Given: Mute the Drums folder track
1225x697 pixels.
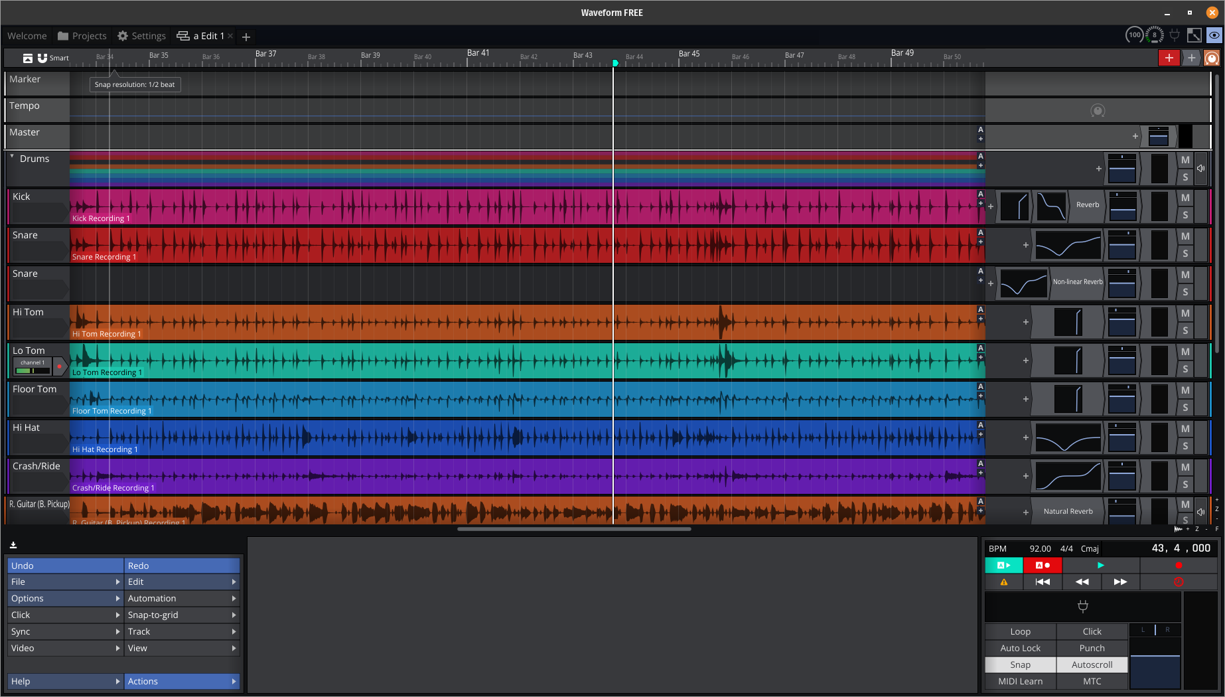Looking at the screenshot, I should 1185,160.
